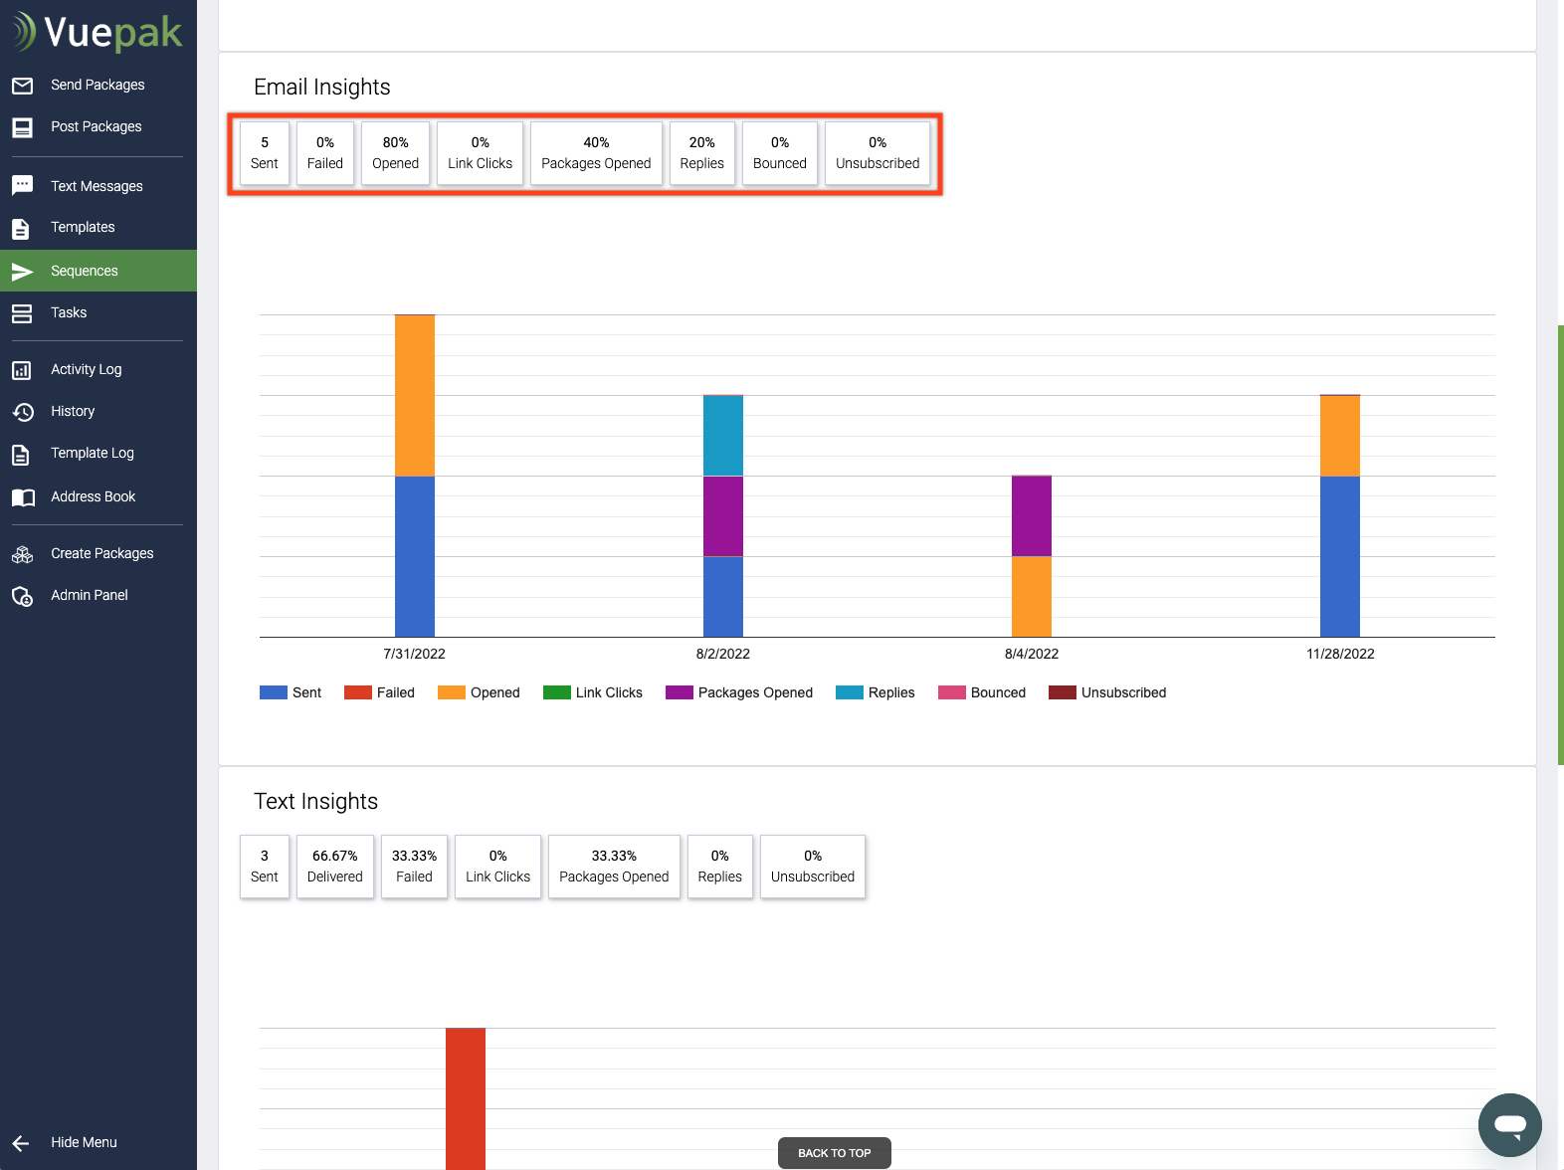Click the 40% Packages Opened card
Viewport: 1564px width, 1170px height.
pyautogui.click(x=596, y=153)
